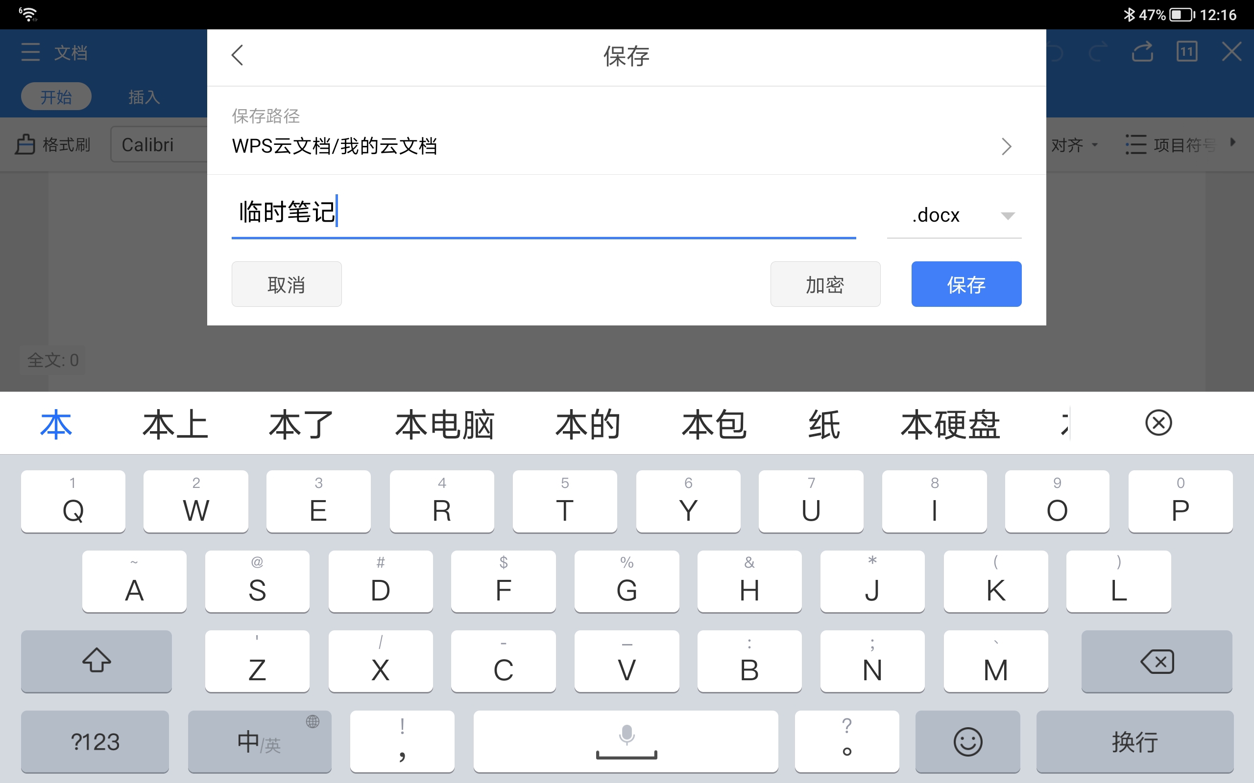The width and height of the screenshot is (1254, 783).
Task: Tap the M key
Action: 996,661
